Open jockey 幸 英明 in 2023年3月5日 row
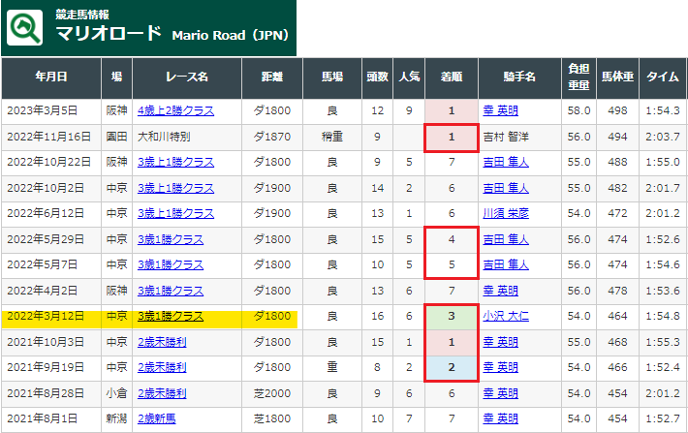The height and width of the screenshot is (433, 688). pos(501,110)
